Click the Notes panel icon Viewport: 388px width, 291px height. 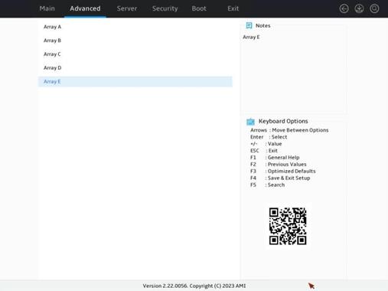click(249, 25)
